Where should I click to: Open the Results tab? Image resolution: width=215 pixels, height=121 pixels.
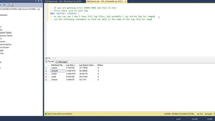[50, 62]
